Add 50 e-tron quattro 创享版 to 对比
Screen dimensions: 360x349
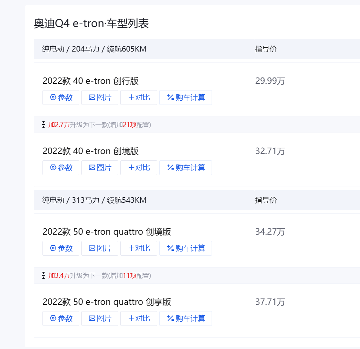point(139,318)
